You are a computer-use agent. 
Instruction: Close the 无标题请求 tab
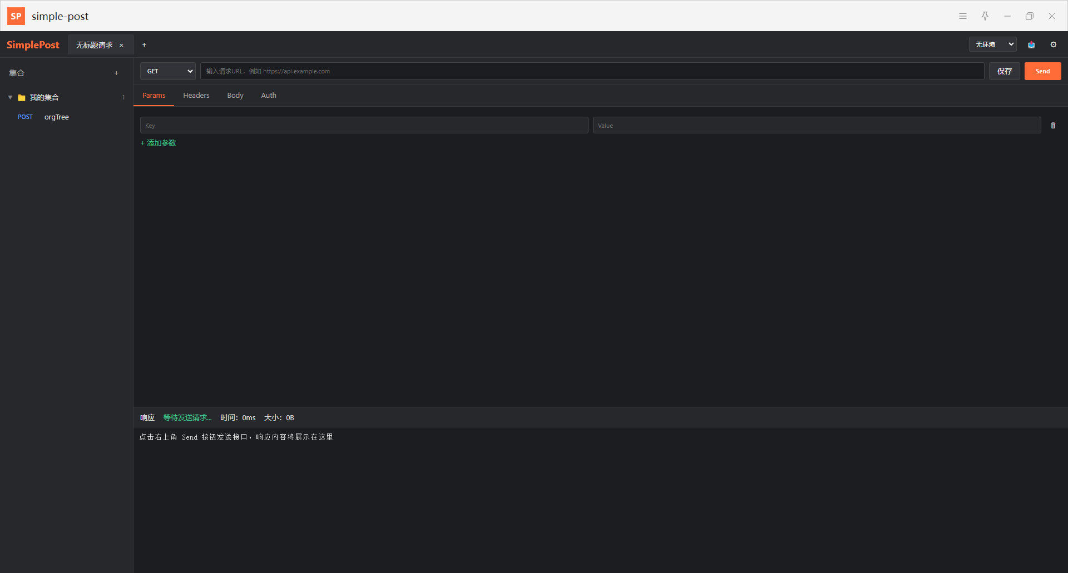[x=121, y=46]
